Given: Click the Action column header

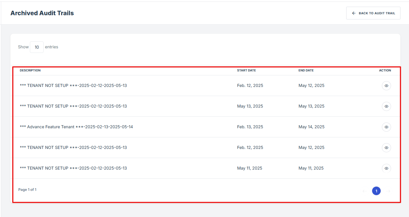Looking at the screenshot, I should pyautogui.click(x=385, y=71).
